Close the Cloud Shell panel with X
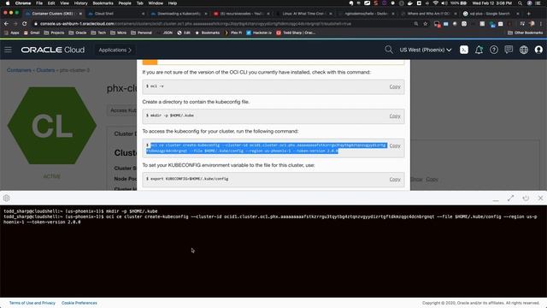 540,198
